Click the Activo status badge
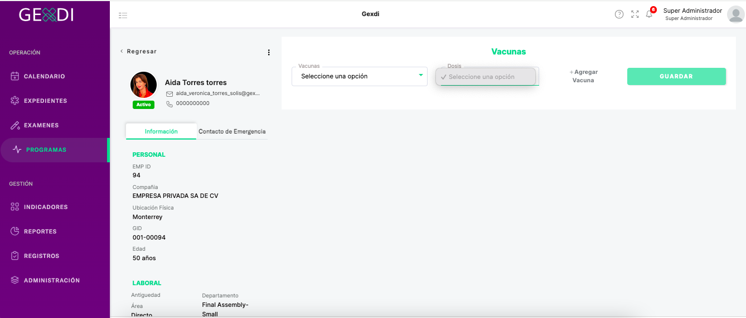The width and height of the screenshot is (746, 318). pyautogui.click(x=143, y=105)
